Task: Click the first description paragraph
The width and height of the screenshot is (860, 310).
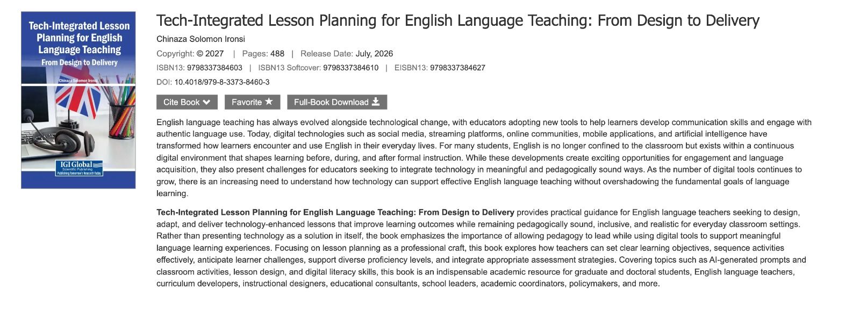Action: tap(484, 157)
